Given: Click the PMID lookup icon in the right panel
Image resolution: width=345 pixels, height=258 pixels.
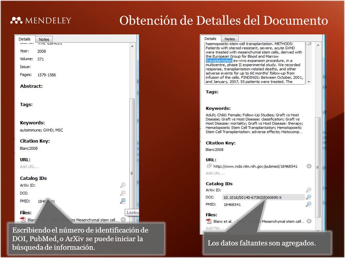Looking at the screenshot, I should [309, 204].
